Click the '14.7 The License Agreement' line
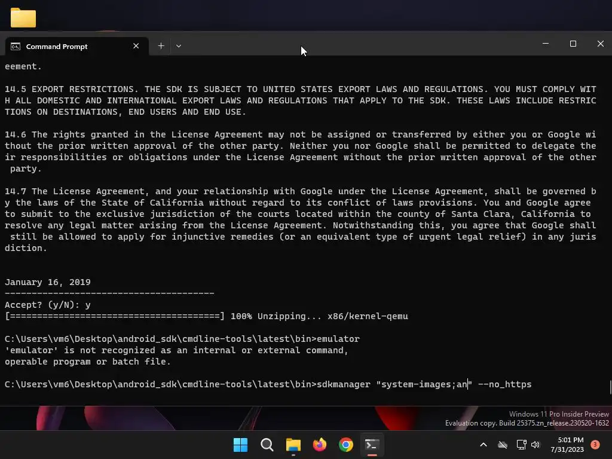Screen dimensions: 612x459 coord(301,191)
